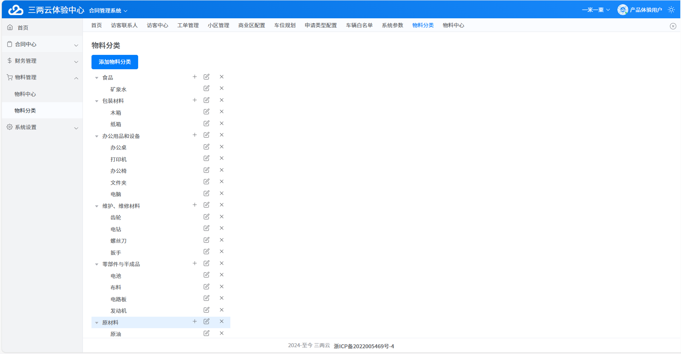Toggle light/dark theme sun icon

click(x=671, y=10)
